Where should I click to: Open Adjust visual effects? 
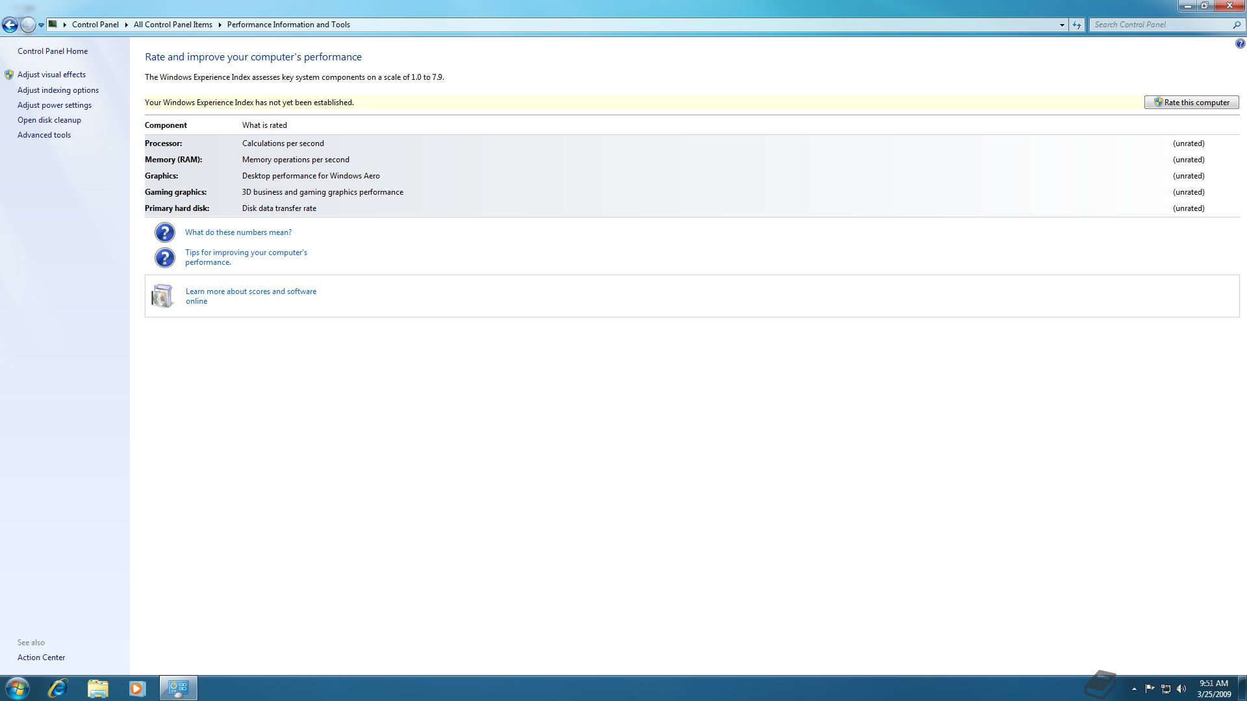(51, 75)
